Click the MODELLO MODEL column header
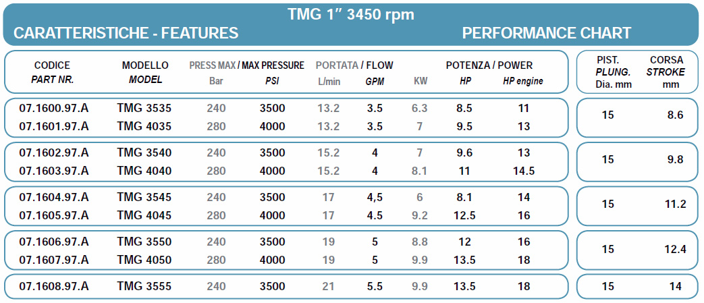The width and height of the screenshot is (704, 303). pyautogui.click(x=145, y=72)
